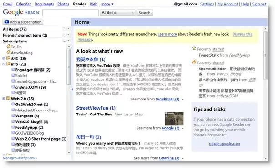Go to Gmail from the top bar
Screen dimensions: 275x168
pyautogui.click(x=8, y=4)
